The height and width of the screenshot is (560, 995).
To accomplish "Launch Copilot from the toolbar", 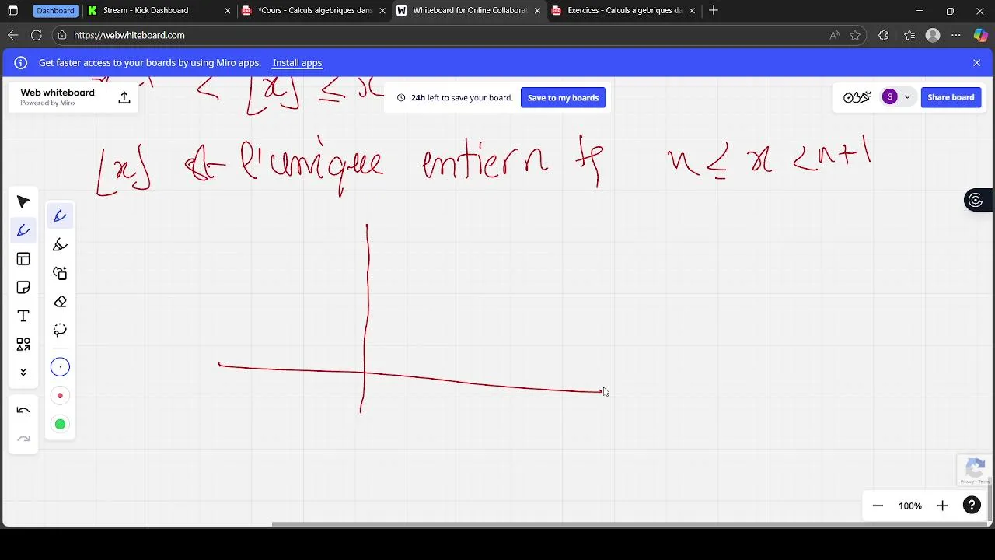I will [x=980, y=35].
